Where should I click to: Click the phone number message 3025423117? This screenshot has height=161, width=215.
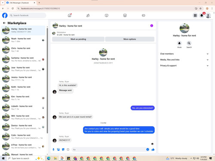[x=64, y=140]
